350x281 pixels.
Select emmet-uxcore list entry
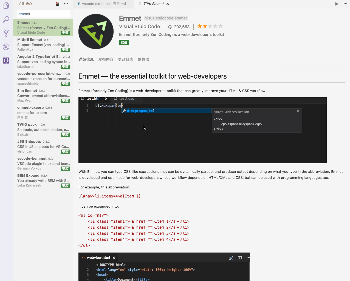pos(43,112)
